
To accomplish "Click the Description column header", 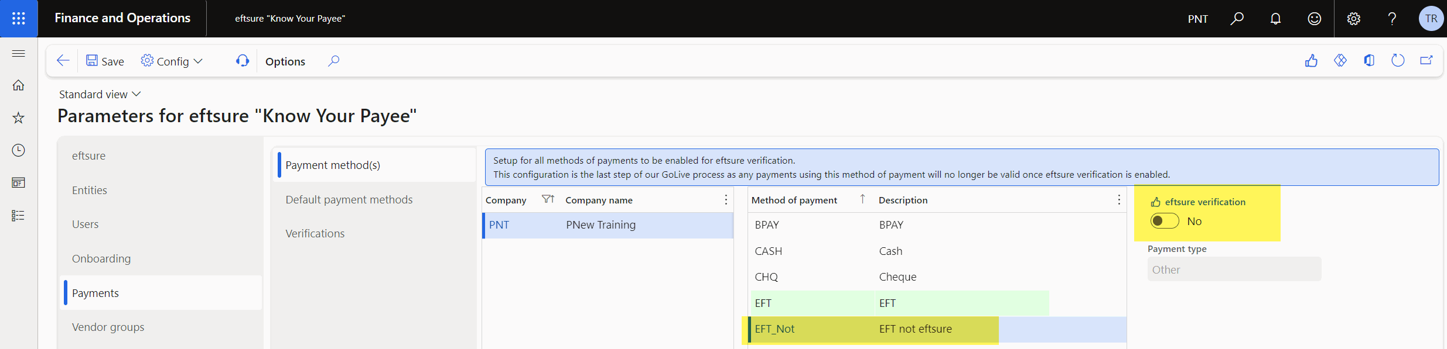I will (x=903, y=200).
